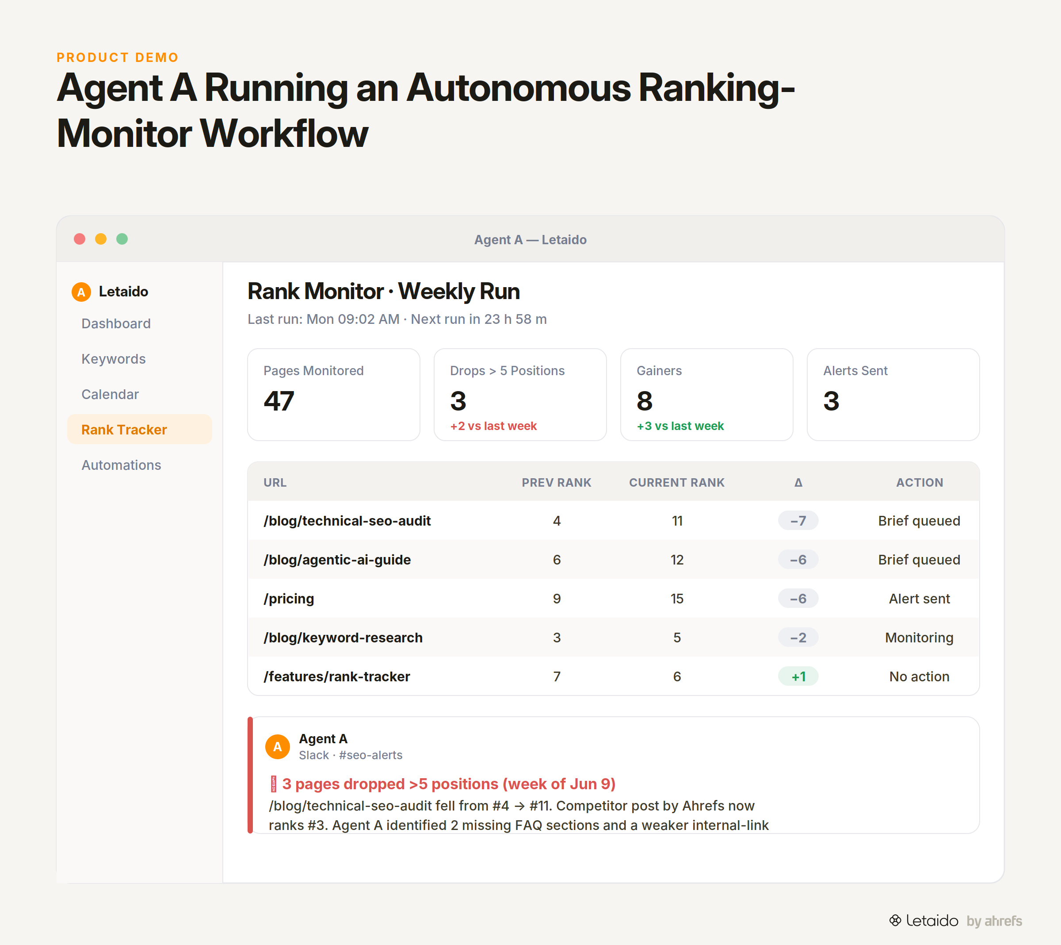Click the CURRENT RANK column header
Viewport: 1061px width, 945px height.
677,483
